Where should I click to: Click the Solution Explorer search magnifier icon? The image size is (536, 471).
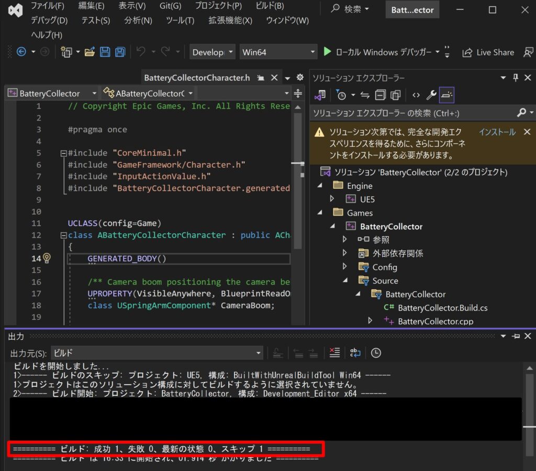521,112
